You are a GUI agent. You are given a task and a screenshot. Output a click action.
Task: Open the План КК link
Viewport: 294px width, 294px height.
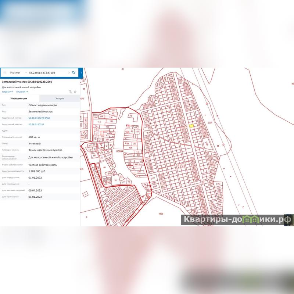(x=22, y=92)
